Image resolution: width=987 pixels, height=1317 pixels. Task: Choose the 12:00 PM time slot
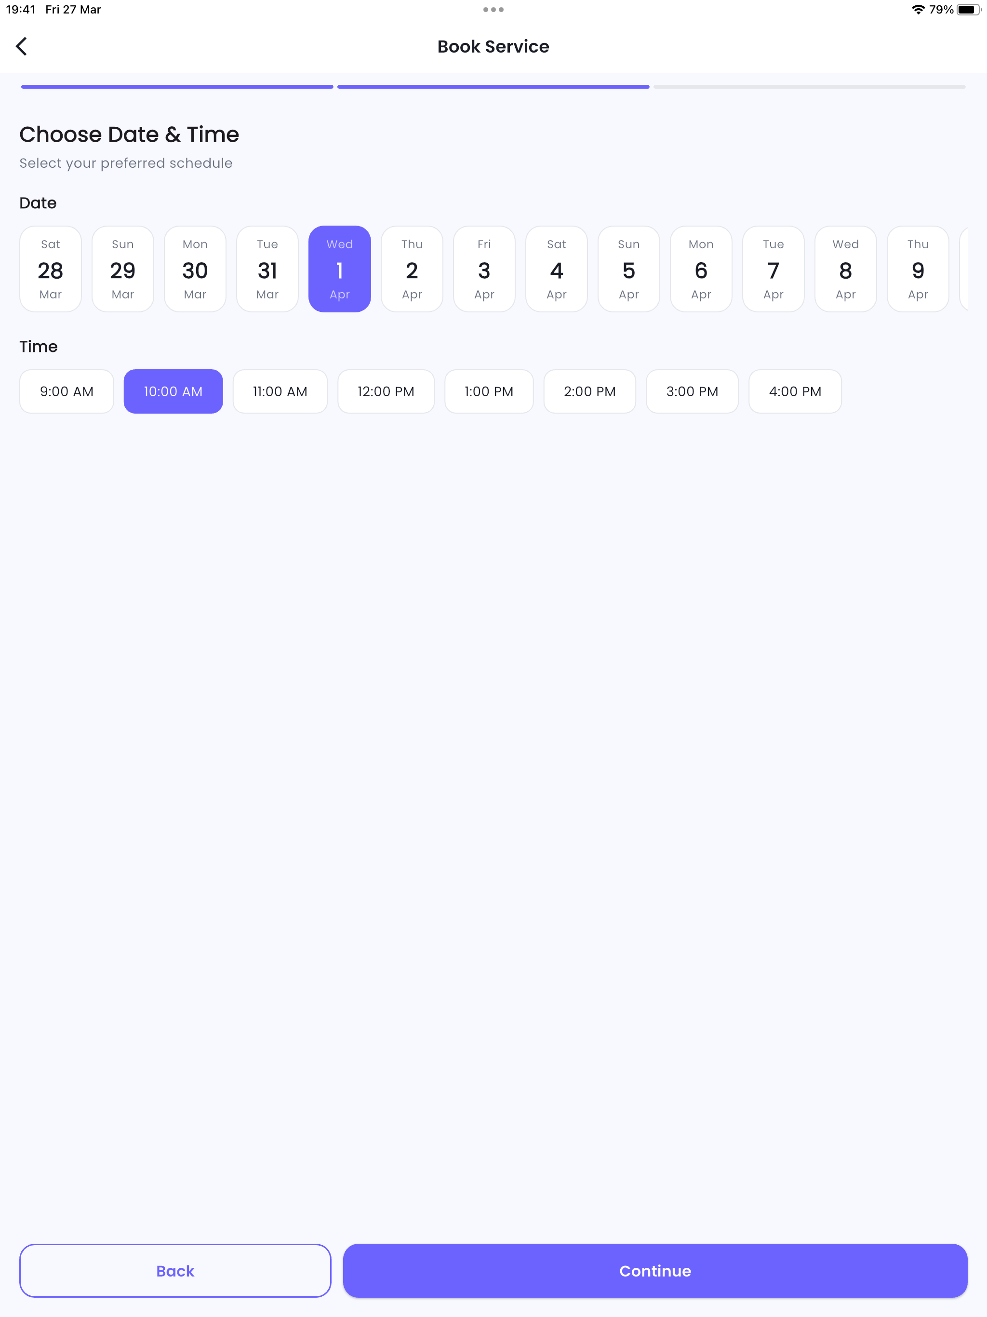[387, 391]
